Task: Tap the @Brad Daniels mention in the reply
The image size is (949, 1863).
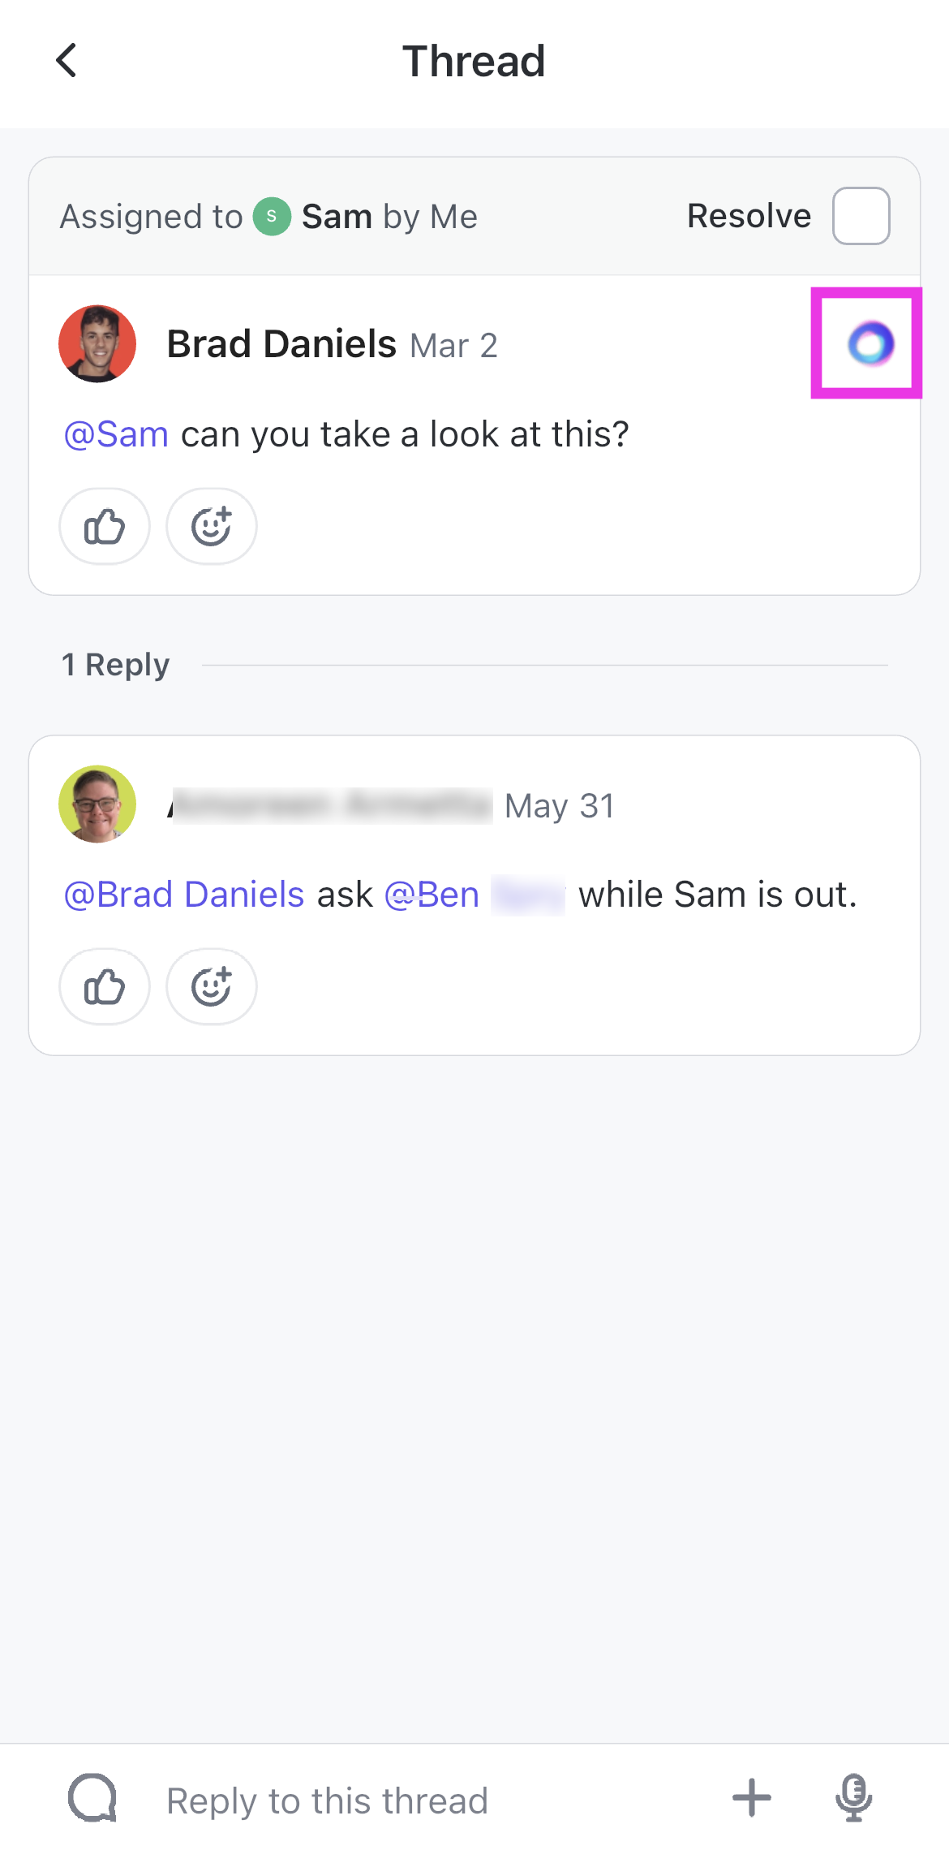Action: coord(184,895)
